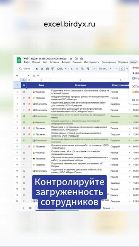Click the description cell about ООО «Вектор»
139x247 pixels.
(x=80, y=98)
